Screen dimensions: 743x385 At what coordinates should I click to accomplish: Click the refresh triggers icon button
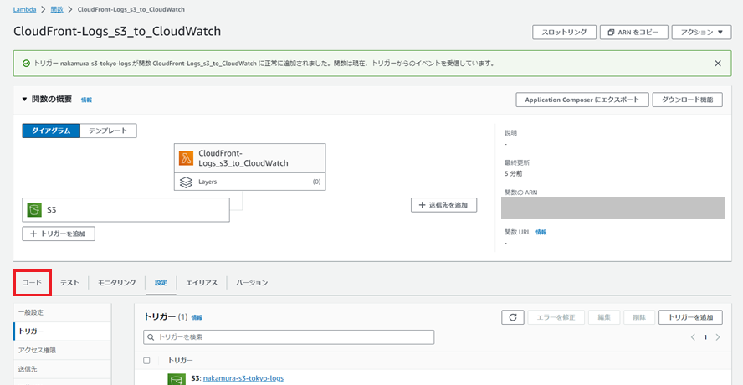coord(512,317)
